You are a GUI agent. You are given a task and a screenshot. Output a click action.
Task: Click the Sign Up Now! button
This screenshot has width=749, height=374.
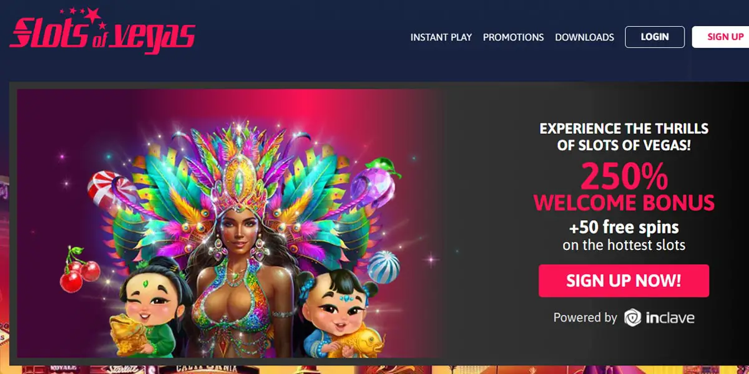[x=624, y=280]
